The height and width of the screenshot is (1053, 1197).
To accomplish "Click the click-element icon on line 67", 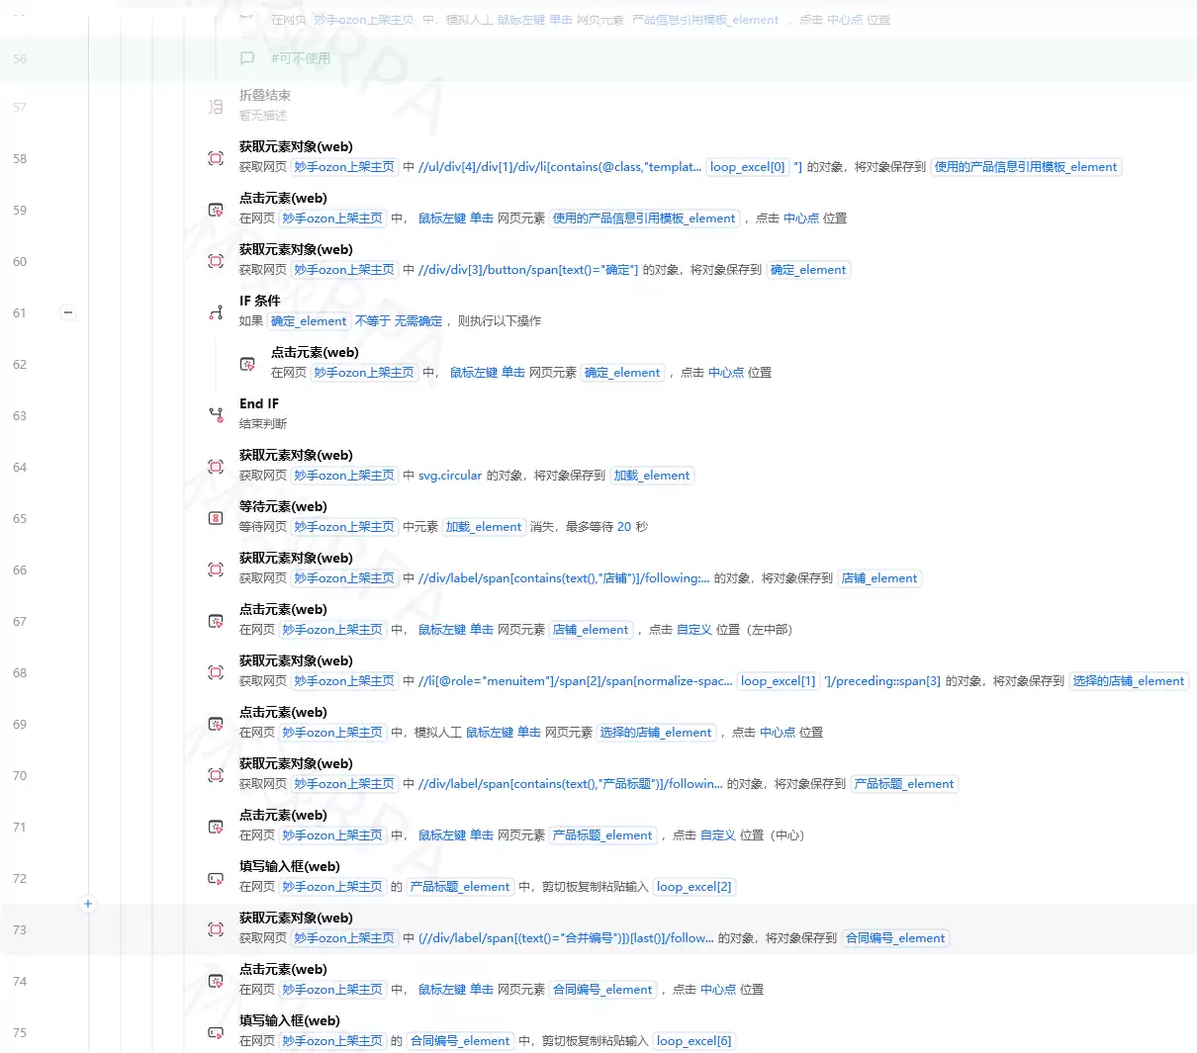I will click(x=216, y=621).
